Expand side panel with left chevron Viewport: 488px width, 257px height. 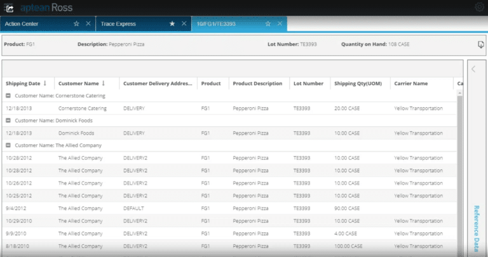tap(473, 69)
